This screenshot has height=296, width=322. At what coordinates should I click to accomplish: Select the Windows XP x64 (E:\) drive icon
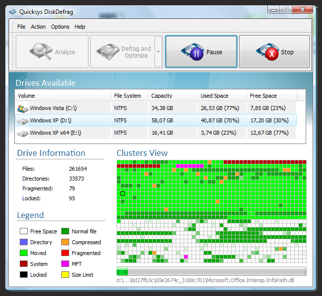23,133
